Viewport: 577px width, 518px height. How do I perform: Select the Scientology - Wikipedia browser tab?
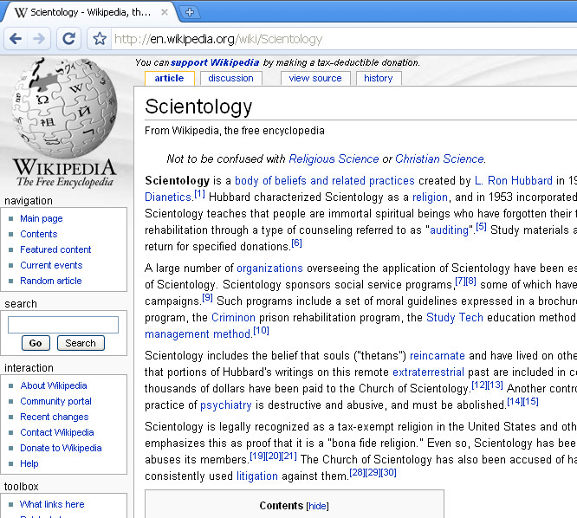coord(90,12)
